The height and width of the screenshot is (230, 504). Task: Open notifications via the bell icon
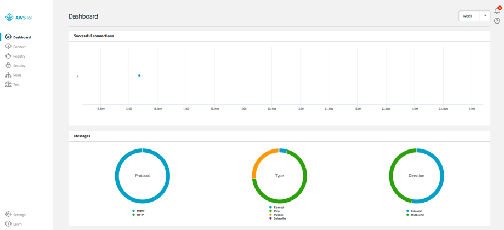pyautogui.click(x=497, y=11)
